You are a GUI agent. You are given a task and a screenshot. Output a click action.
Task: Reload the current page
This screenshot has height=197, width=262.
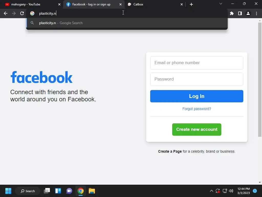(x=22, y=13)
